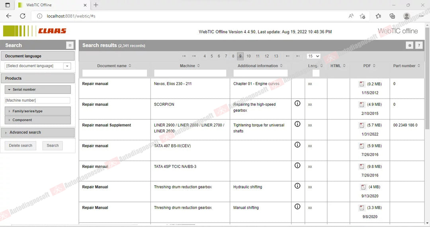Image resolution: width=430 pixels, height=227 pixels.
Task: Go to previous page of results
Action: pos(194,56)
